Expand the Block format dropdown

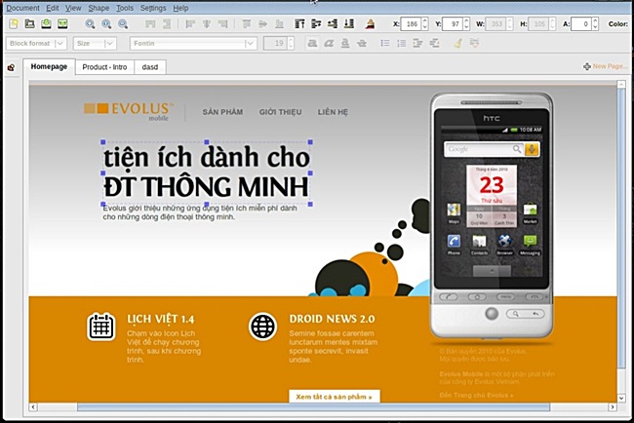click(60, 43)
